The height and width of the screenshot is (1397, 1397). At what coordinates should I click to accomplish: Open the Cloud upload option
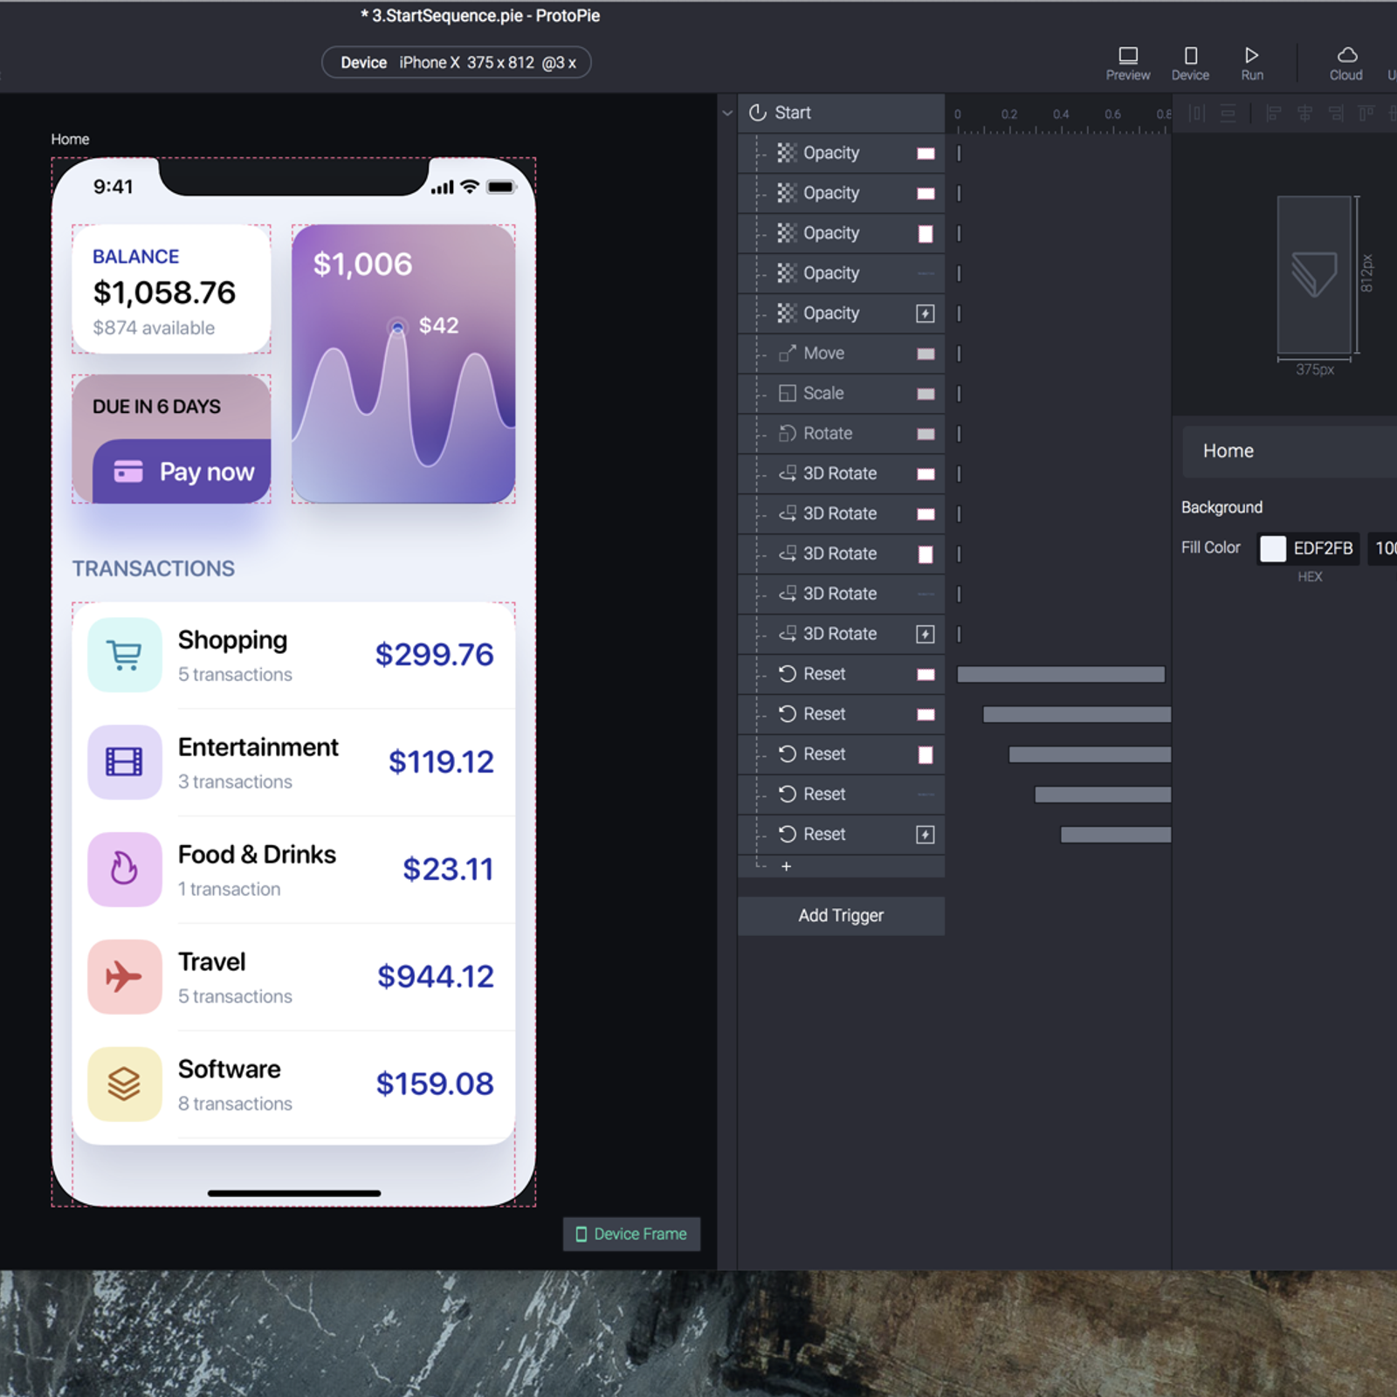(x=1345, y=63)
